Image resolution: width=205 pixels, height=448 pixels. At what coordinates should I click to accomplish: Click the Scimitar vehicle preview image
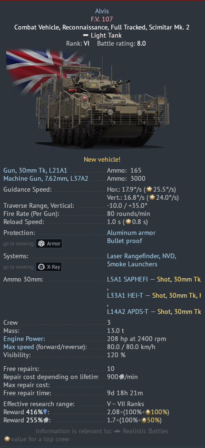point(102,104)
